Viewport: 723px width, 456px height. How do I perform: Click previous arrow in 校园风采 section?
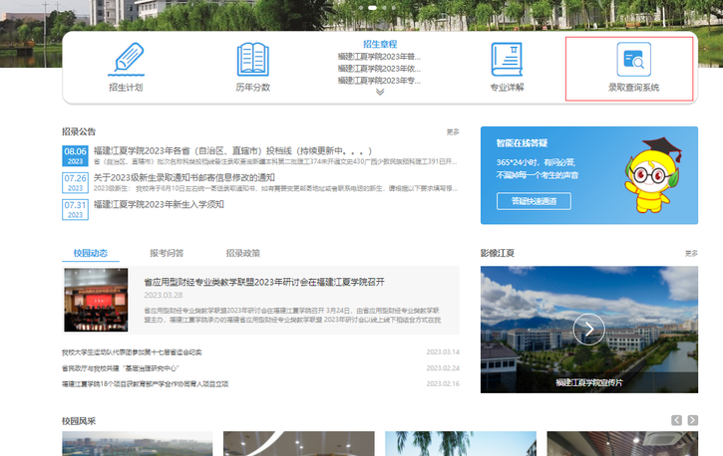coord(677,420)
